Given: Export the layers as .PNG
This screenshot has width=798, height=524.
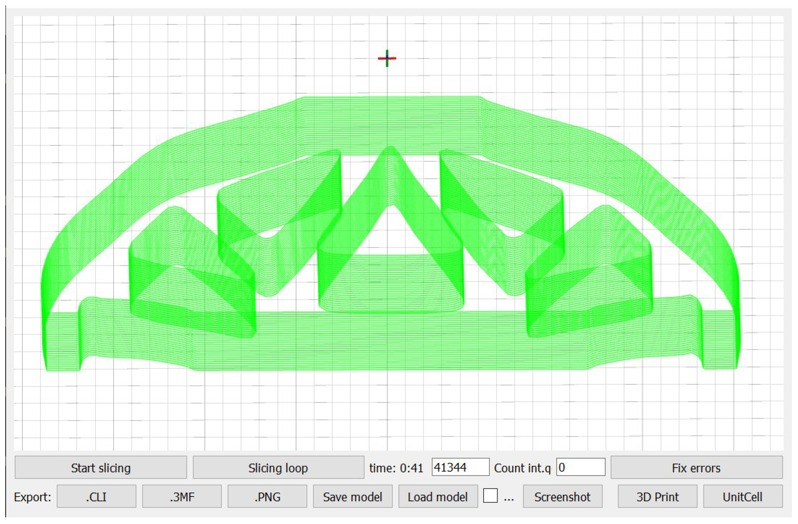Looking at the screenshot, I should click(x=267, y=497).
